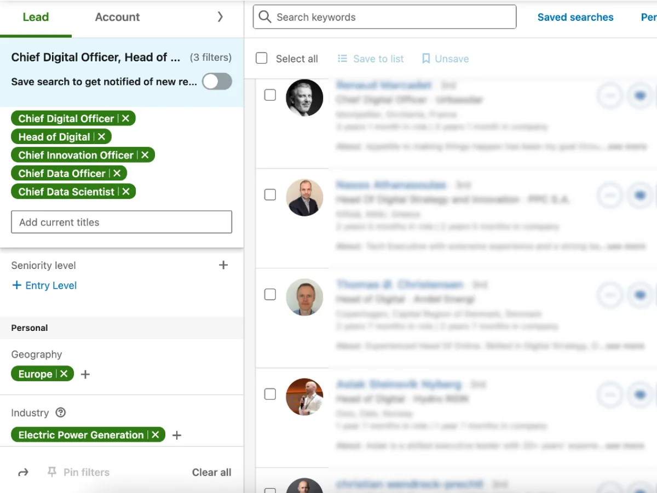Screen dimensions: 657x493
Task: Toggle the save search notification switch
Action: point(217,82)
